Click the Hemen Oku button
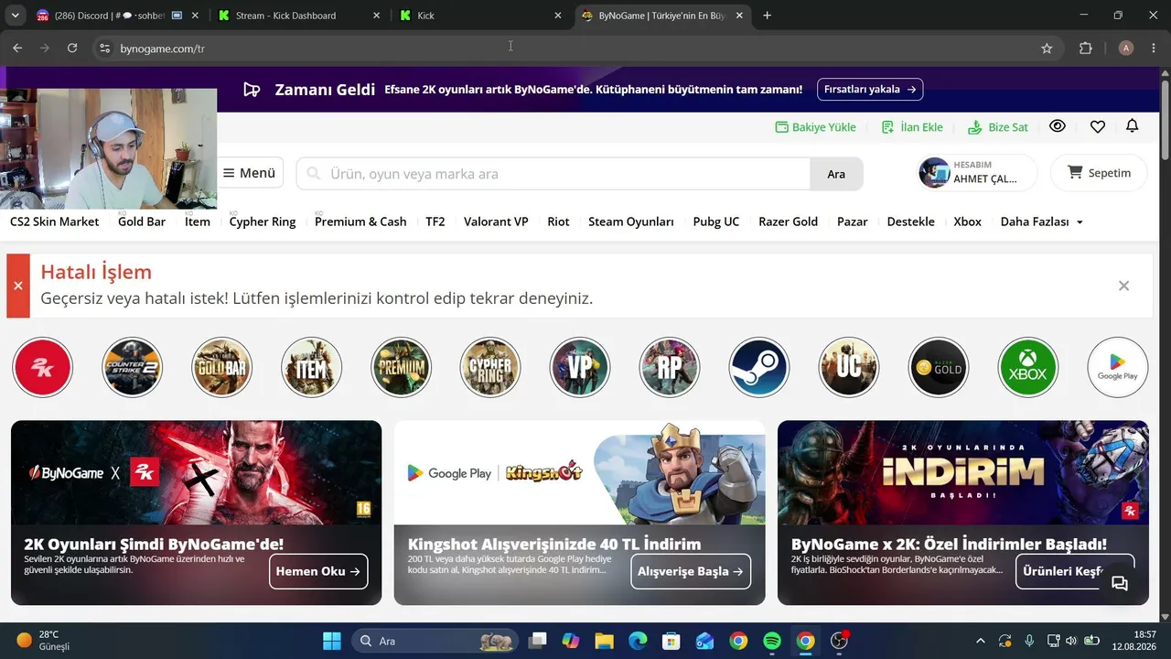Screen dimensions: 1171x659 coord(318,571)
